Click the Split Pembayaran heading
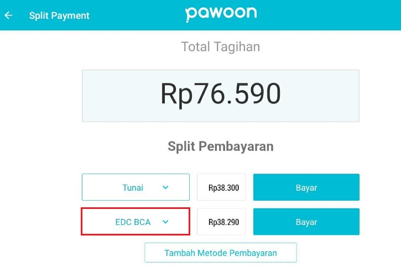The height and width of the screenshot is (267, 401). pyautogui.click(x=221, y=146)
